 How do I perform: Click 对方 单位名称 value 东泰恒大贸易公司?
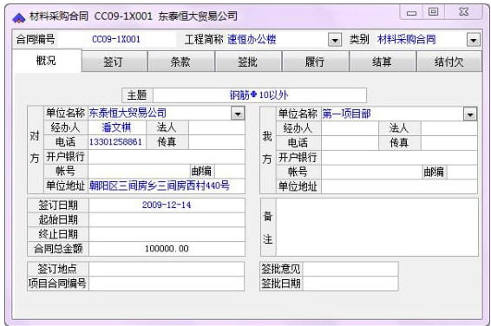click(128, 113)
